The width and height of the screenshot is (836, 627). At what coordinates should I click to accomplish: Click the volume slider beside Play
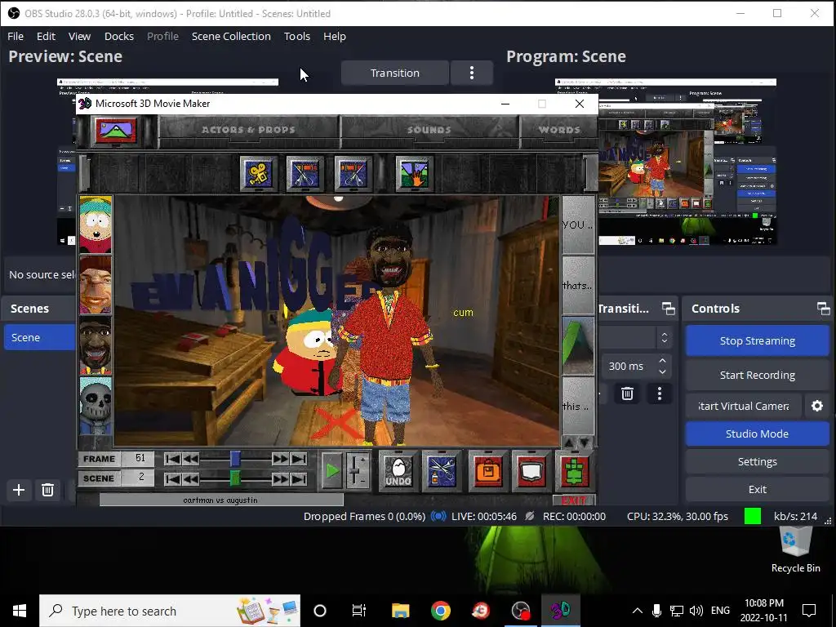coord(358,471)
